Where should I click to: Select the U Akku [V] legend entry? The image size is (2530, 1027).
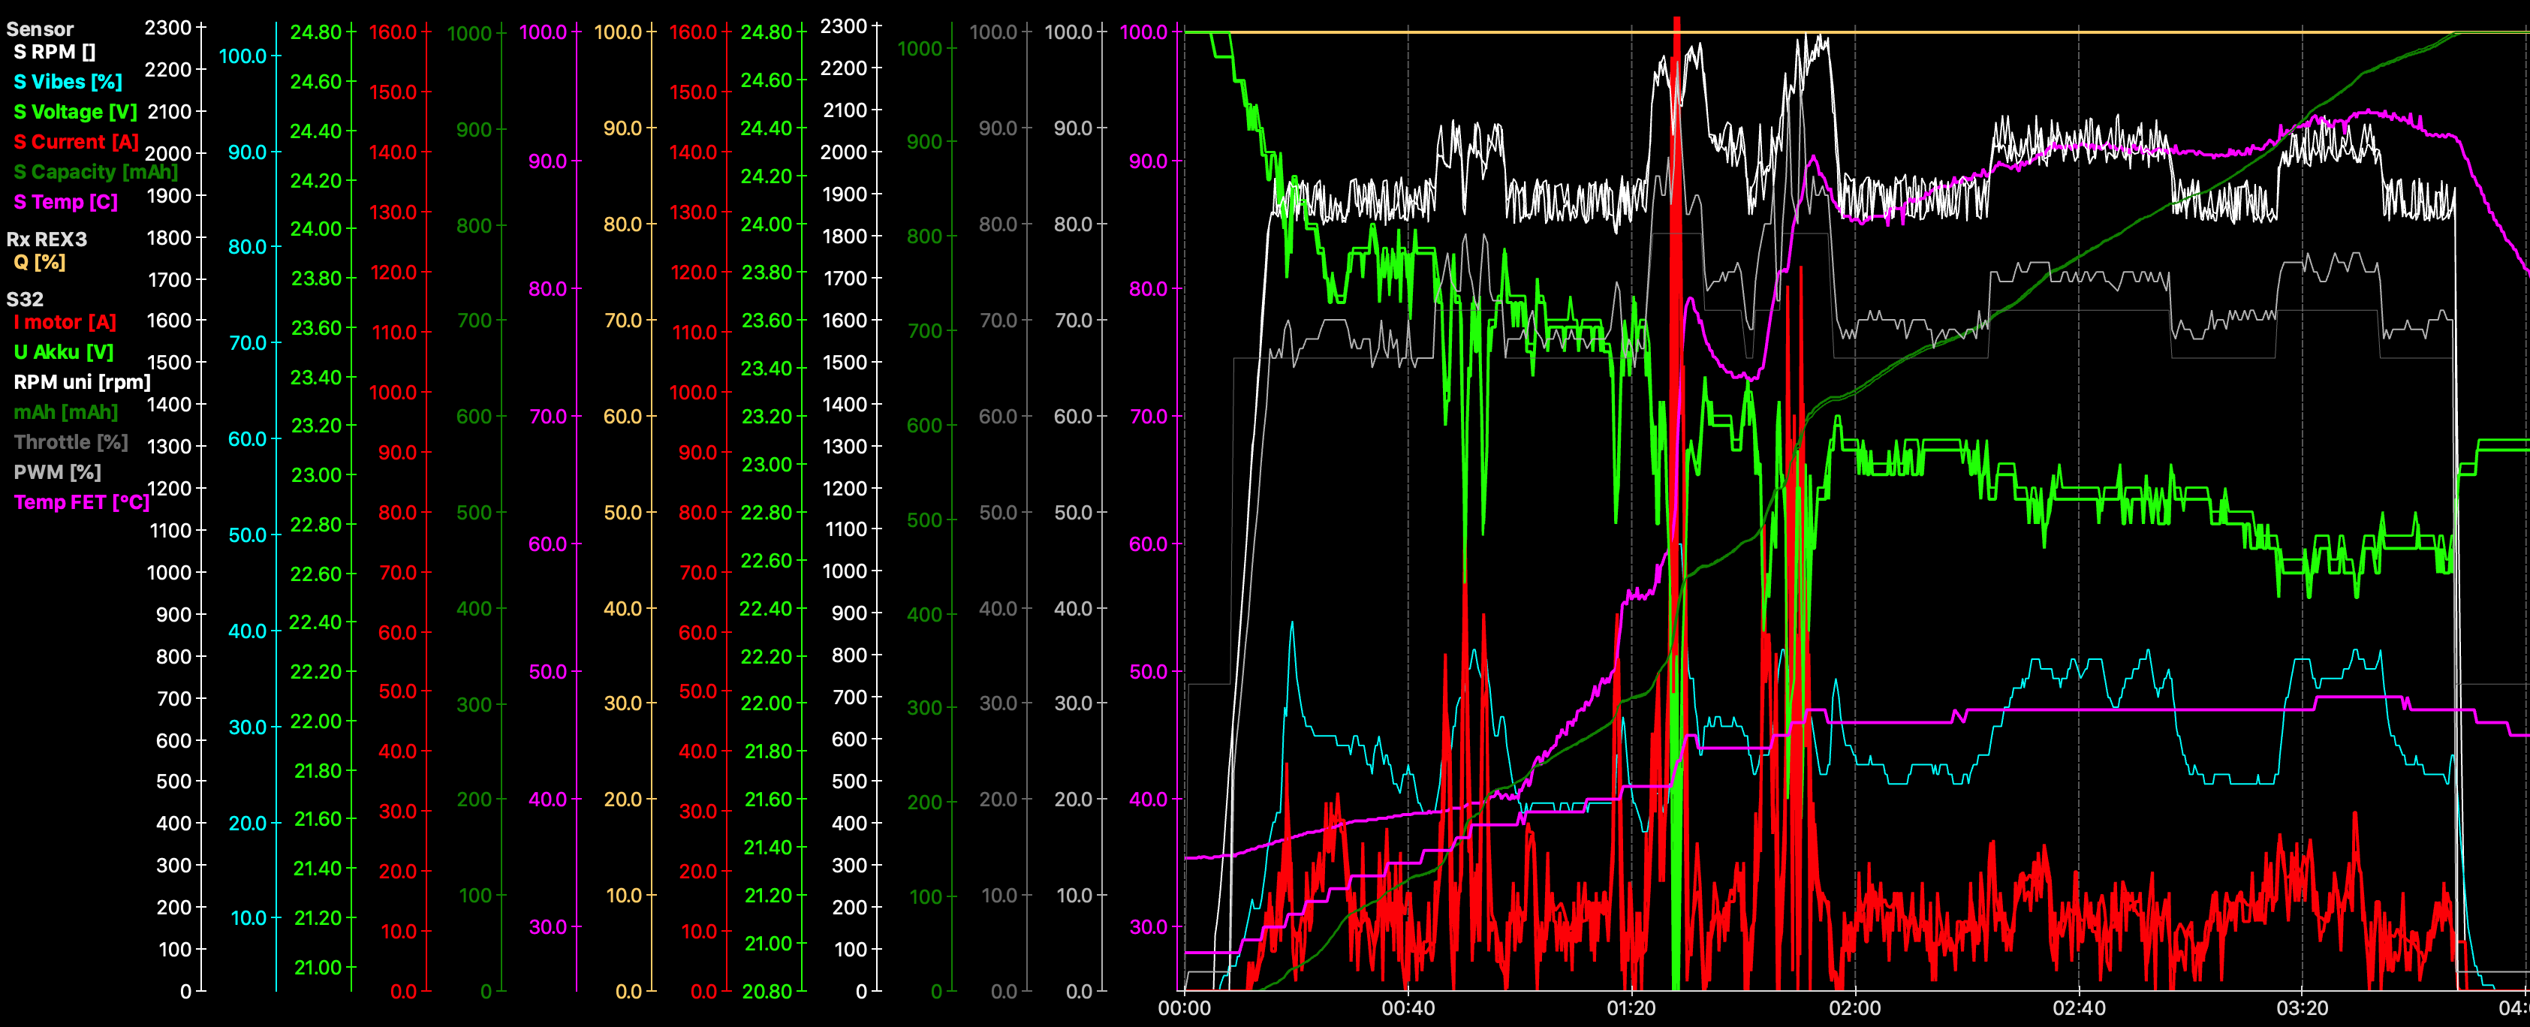[x=63, y=353]
